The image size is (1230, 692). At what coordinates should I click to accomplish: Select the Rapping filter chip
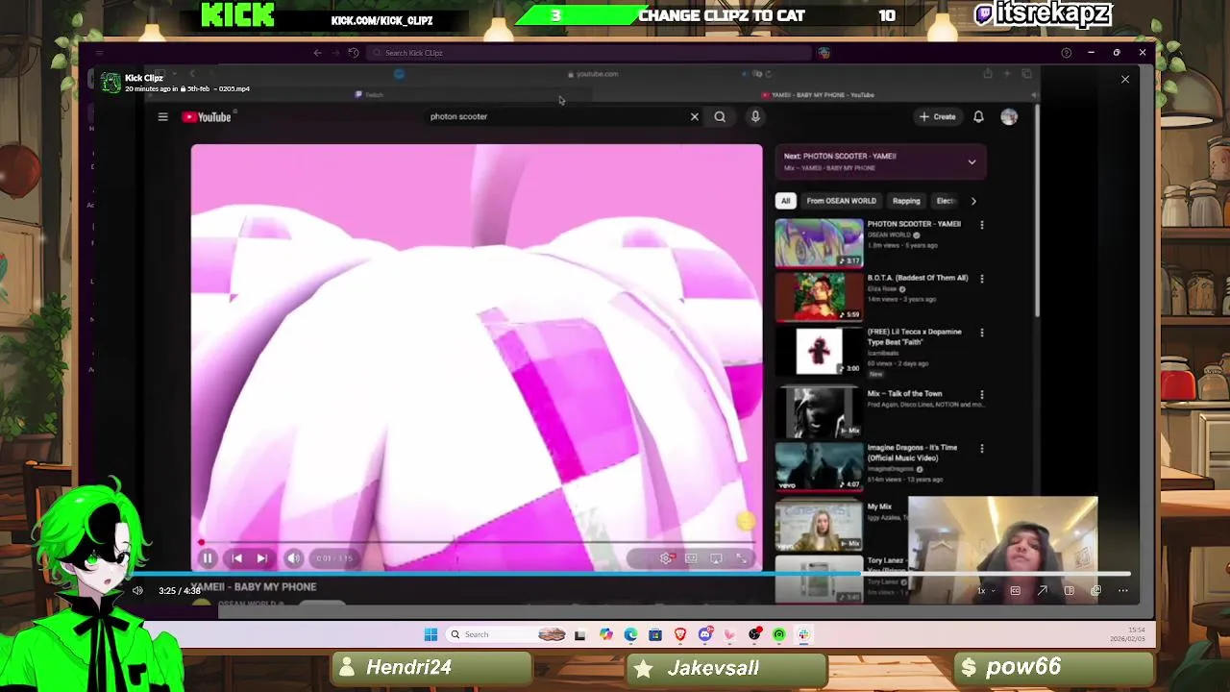906,201
